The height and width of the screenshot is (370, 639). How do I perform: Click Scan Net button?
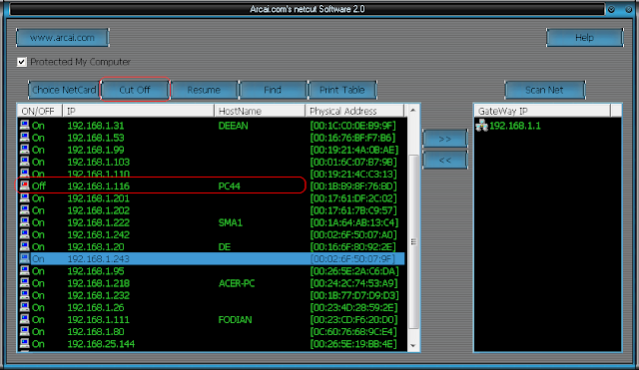click(545, 90)
